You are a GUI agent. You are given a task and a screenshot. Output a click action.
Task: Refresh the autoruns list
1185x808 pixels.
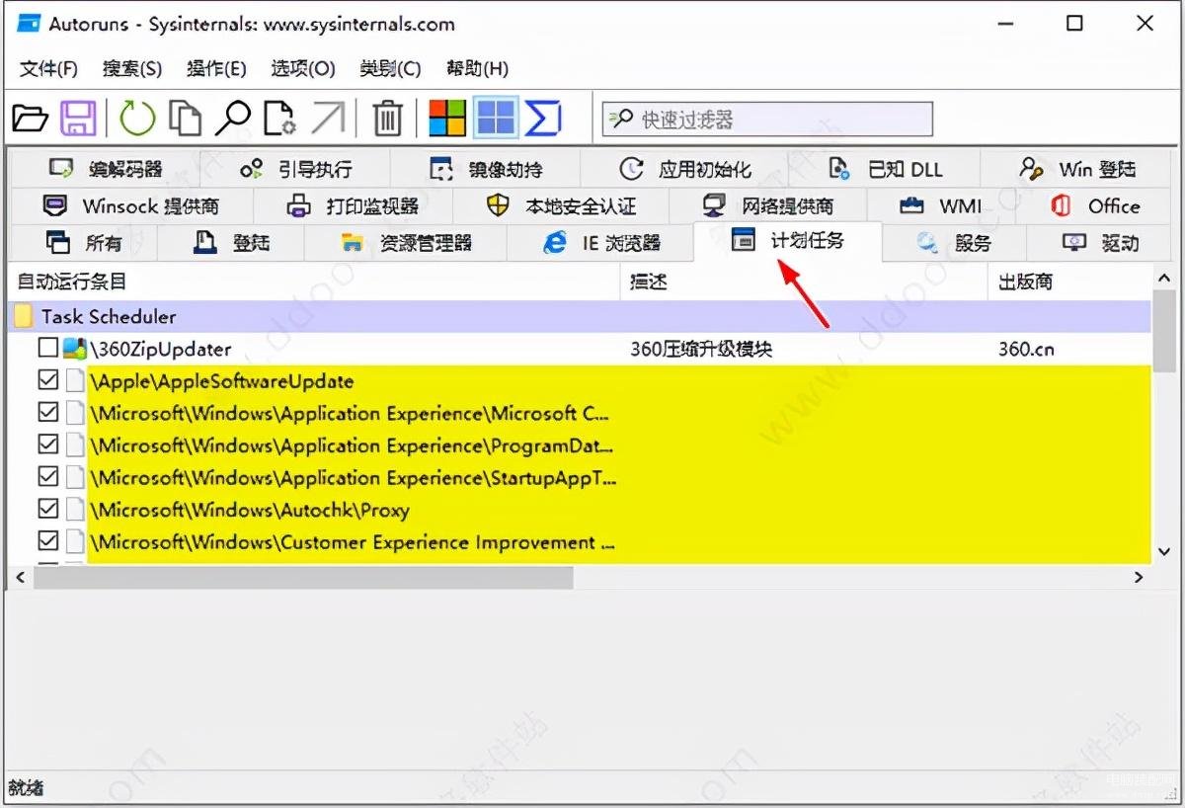coord(137,120)
